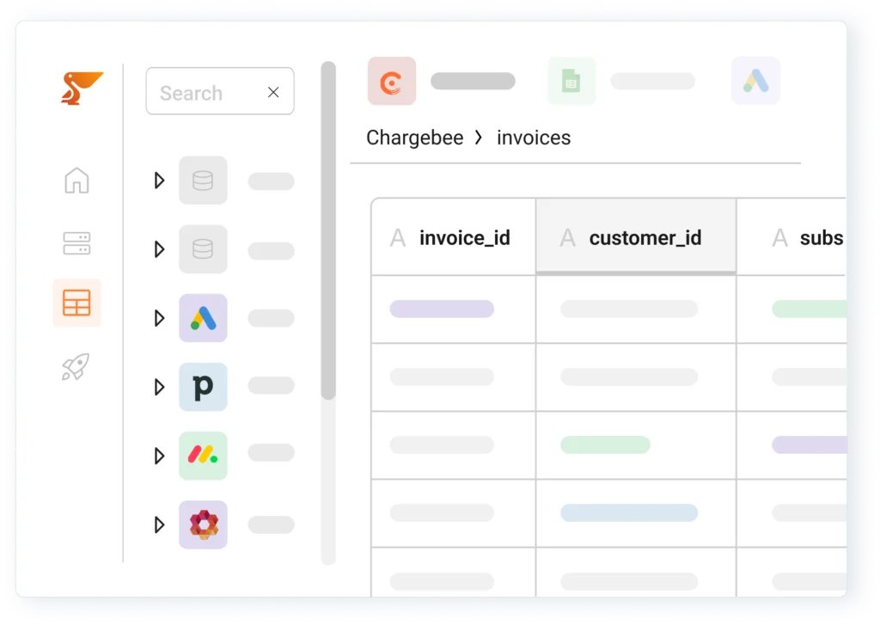Click the orange pelican logo

(82, 89)
